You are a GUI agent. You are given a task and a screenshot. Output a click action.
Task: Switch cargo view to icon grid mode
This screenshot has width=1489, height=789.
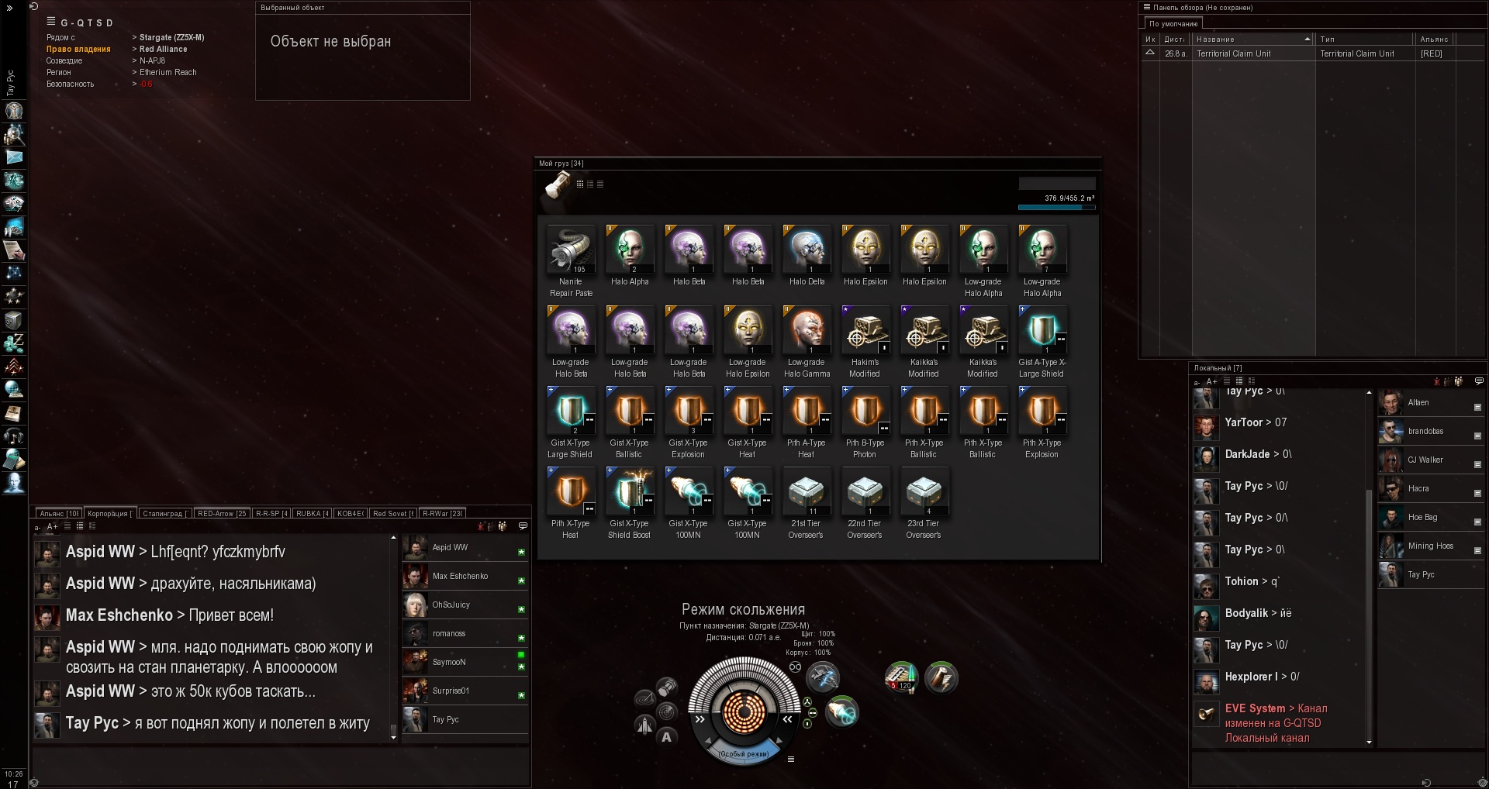point(580,184)
